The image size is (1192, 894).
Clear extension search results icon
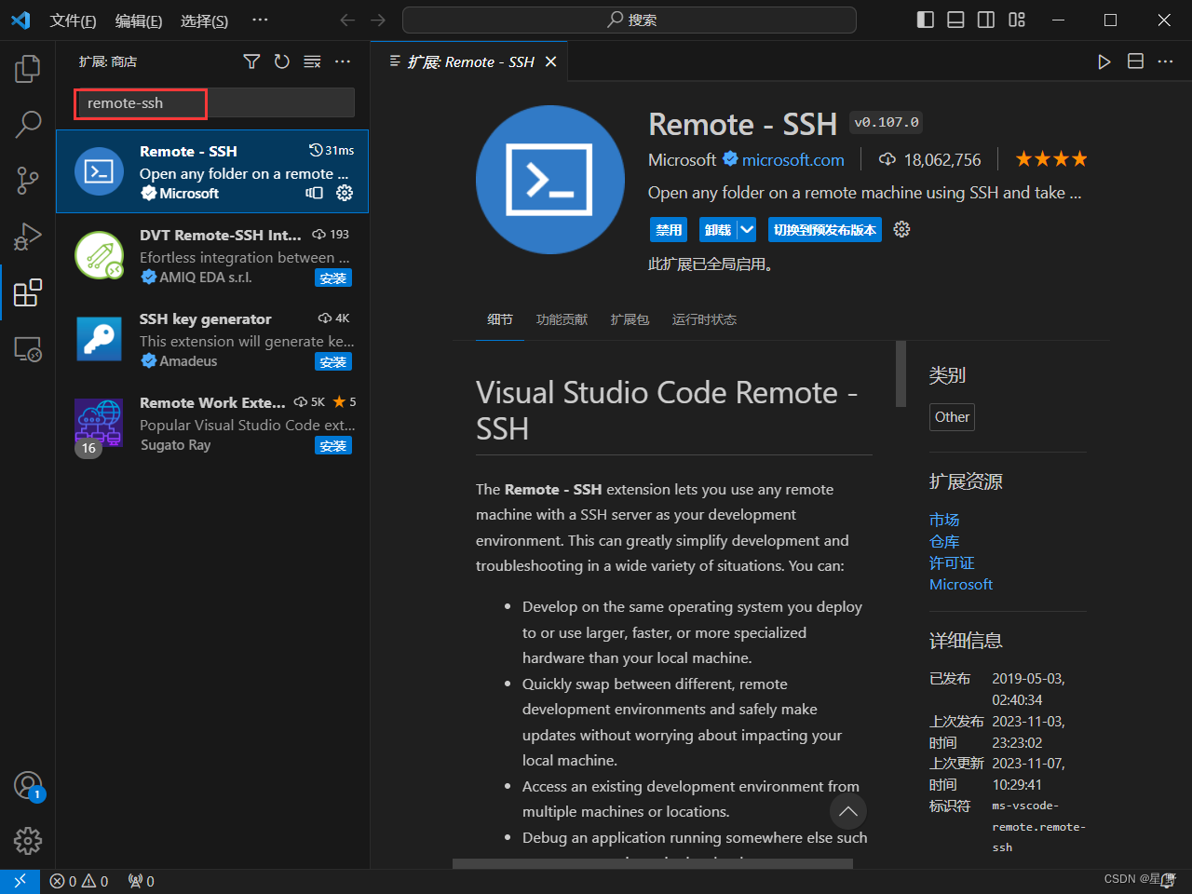point(313,61)
